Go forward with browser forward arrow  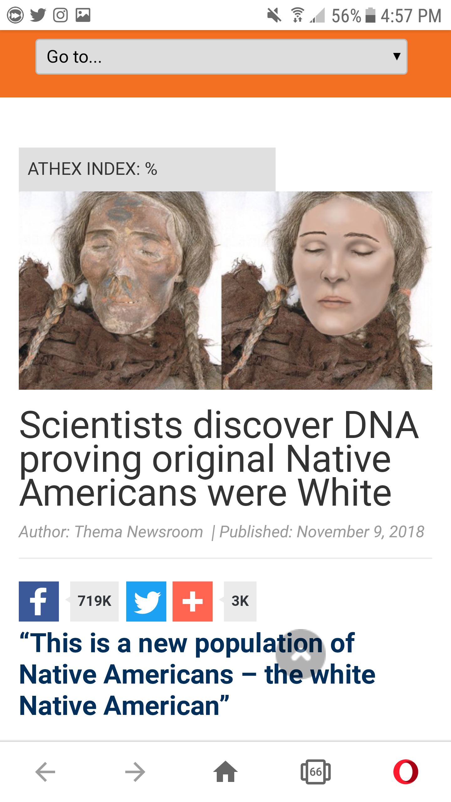click(135, 772)
